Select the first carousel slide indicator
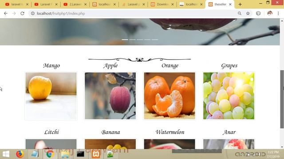This screenshot has width=284, height=159. coord(125,39)
